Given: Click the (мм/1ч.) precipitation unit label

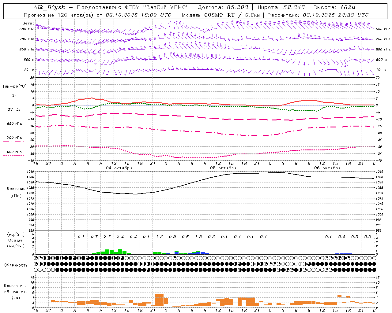Looking at the screenshot, I should [16, 246].
